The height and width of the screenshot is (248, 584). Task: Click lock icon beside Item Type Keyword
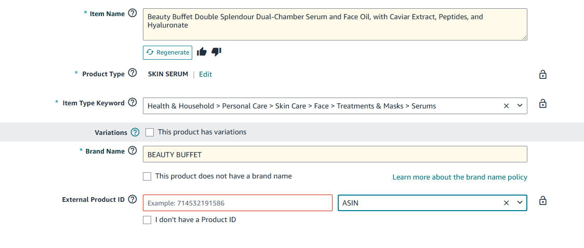pyautogui.click(x=542, y=104)
